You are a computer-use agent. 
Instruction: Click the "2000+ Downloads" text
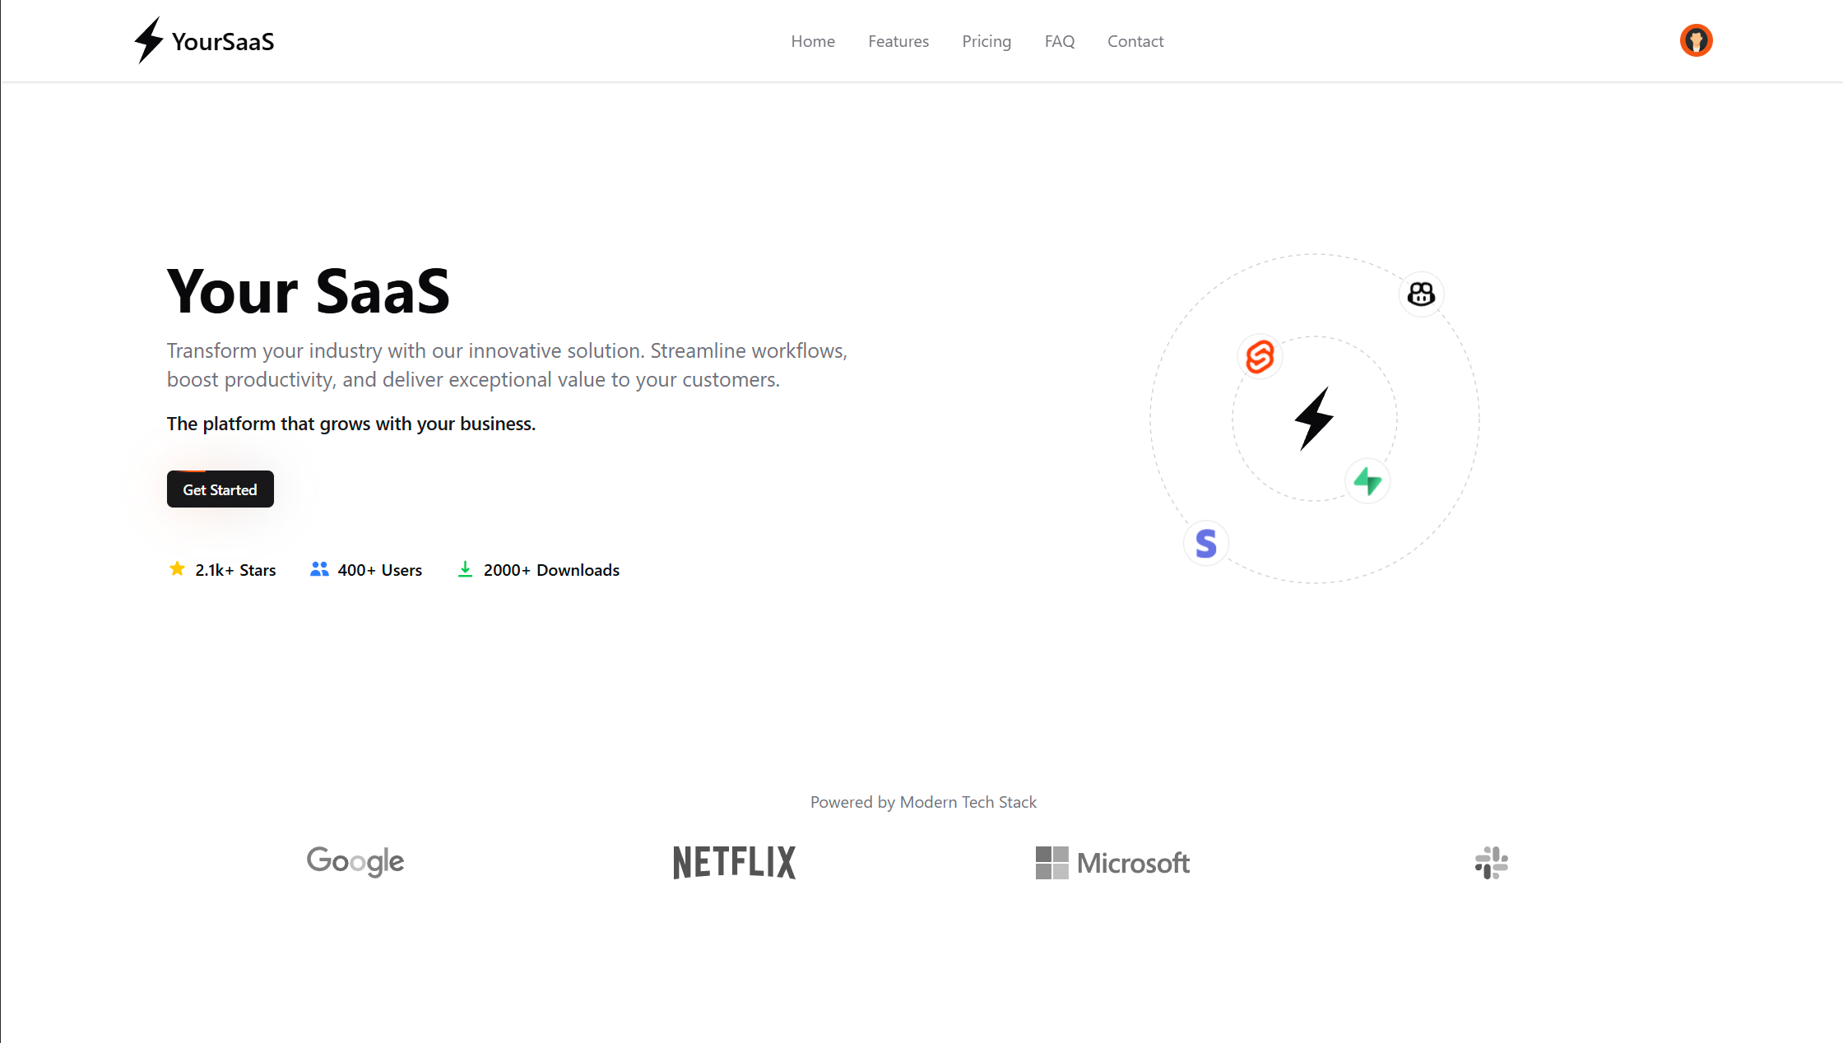[x=551, y=570]
